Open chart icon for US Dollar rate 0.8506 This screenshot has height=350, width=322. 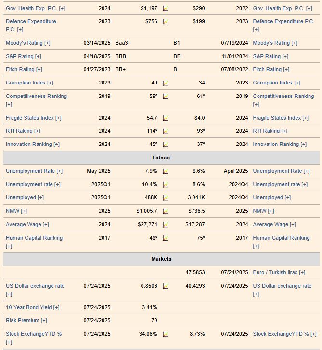tap(165, 286)
